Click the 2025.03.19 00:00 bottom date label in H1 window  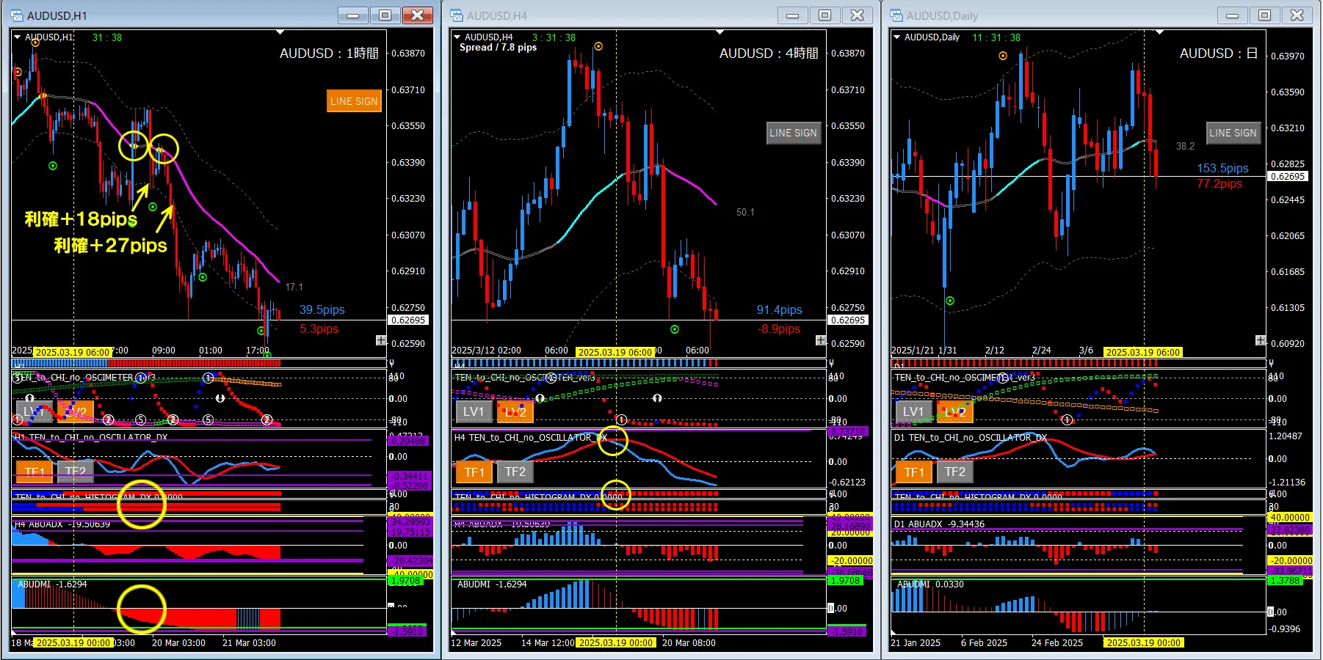(73, 643)
